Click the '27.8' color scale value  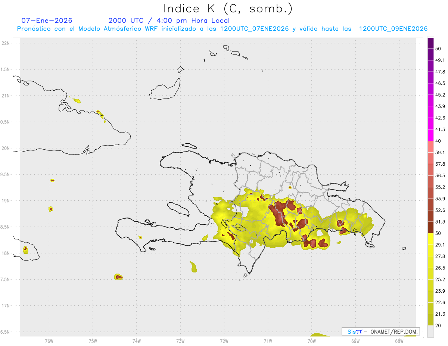coord(440,256)
